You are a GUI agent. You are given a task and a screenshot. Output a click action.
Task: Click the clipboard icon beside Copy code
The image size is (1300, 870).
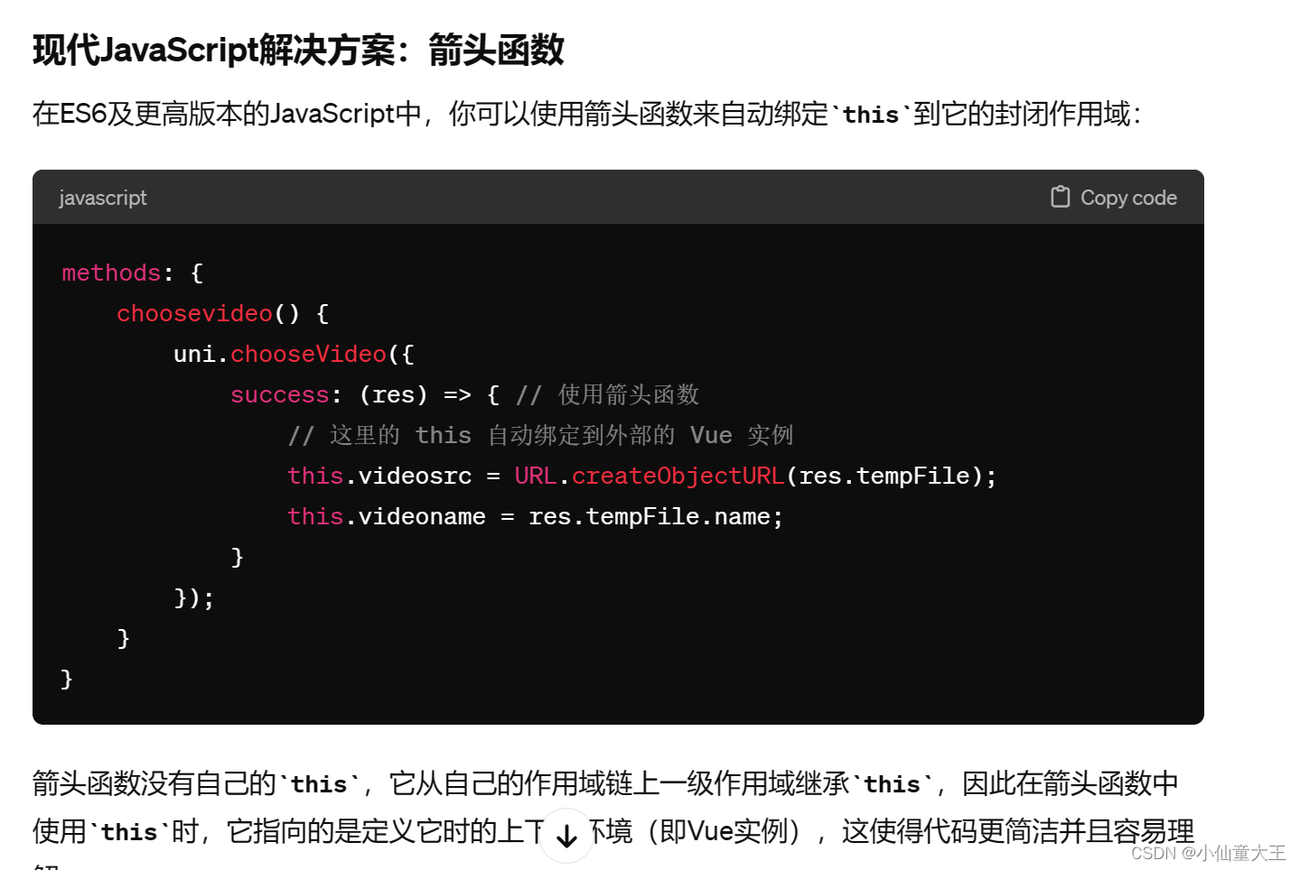[x=1061, y=197]
